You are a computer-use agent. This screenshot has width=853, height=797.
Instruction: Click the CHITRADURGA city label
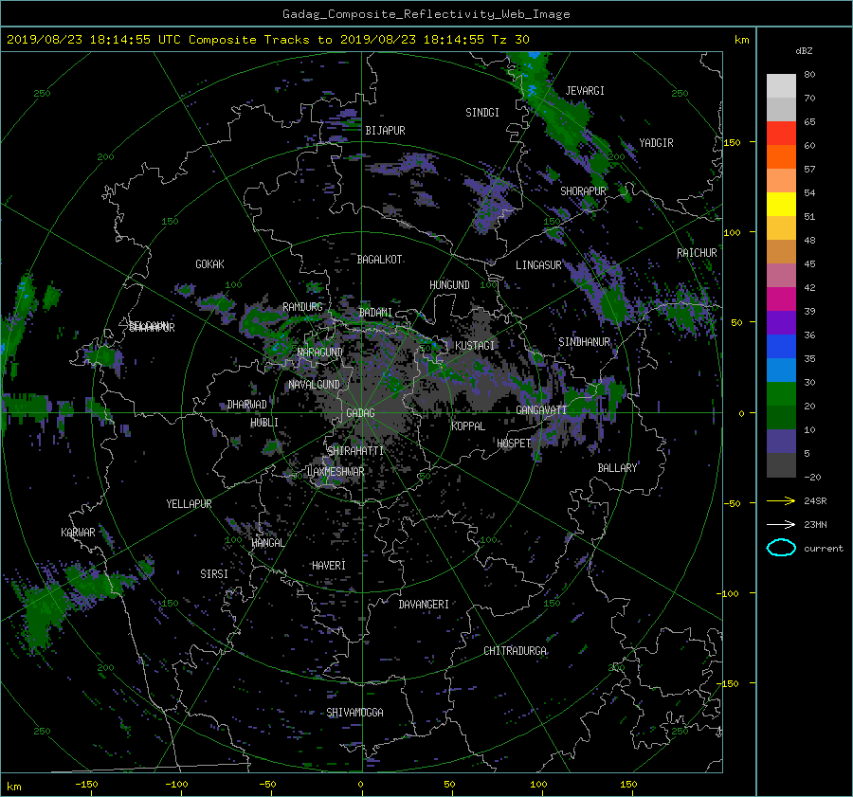(516, 651)
